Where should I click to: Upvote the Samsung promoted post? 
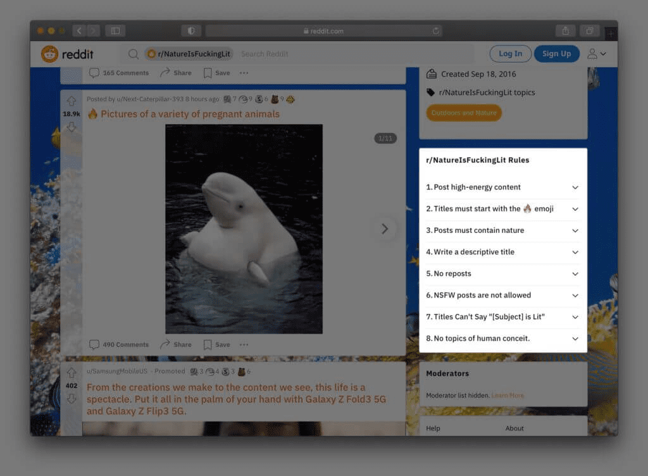[72, 373]
